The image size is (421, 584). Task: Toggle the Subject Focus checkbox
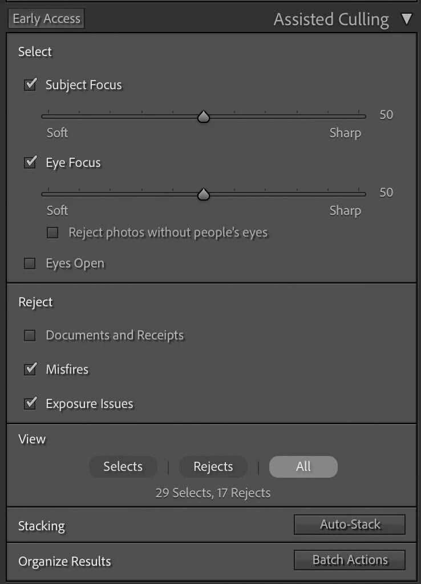tap(30, 85)
